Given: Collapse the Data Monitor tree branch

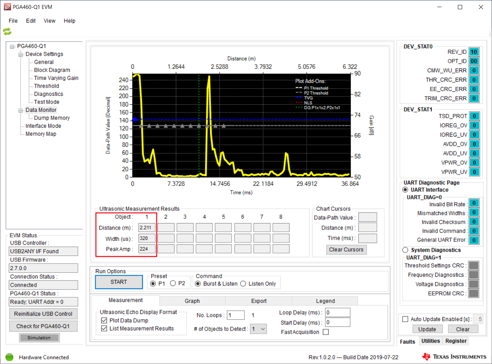Looking at the screenshot, I should (x=21, y=110).
